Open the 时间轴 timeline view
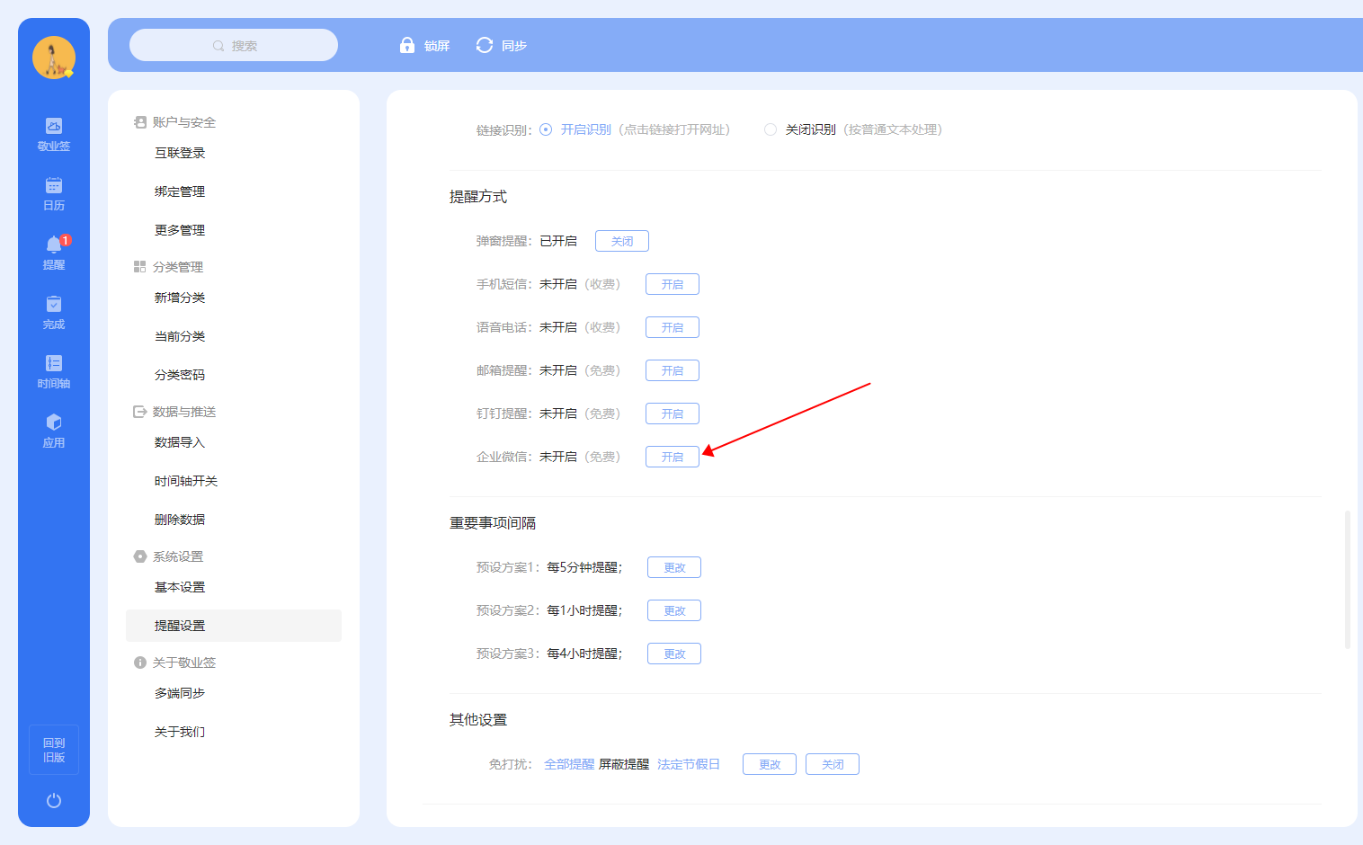The width and height of the screenshot is (1363, 845). pyautogui.click(x=54, y=372)
